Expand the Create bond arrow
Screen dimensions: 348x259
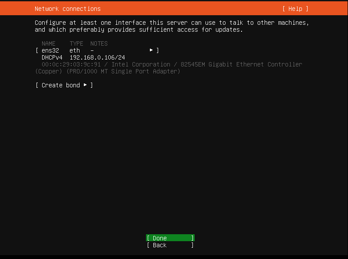click(85, 85)
